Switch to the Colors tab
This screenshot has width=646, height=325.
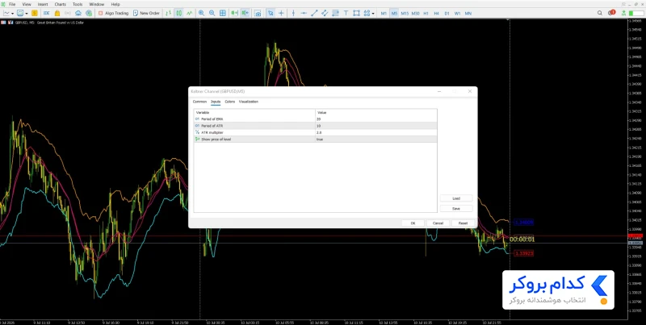tap(230, 102)
